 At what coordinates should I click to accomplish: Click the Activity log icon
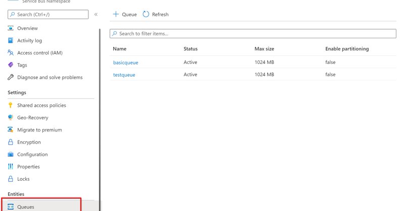(x=11, y=40)
